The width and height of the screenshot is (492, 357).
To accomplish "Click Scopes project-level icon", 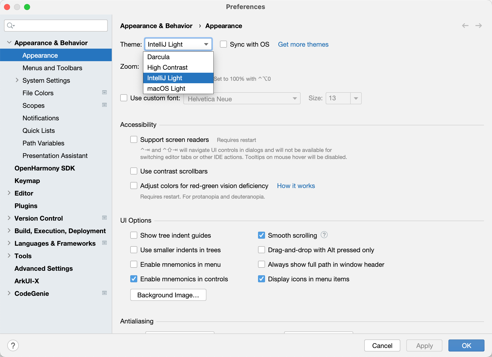I will click(104, 105).
